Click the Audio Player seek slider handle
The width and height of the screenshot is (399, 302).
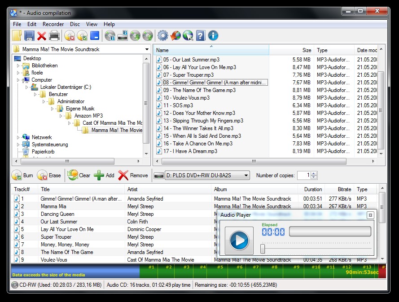coord(263,249)
